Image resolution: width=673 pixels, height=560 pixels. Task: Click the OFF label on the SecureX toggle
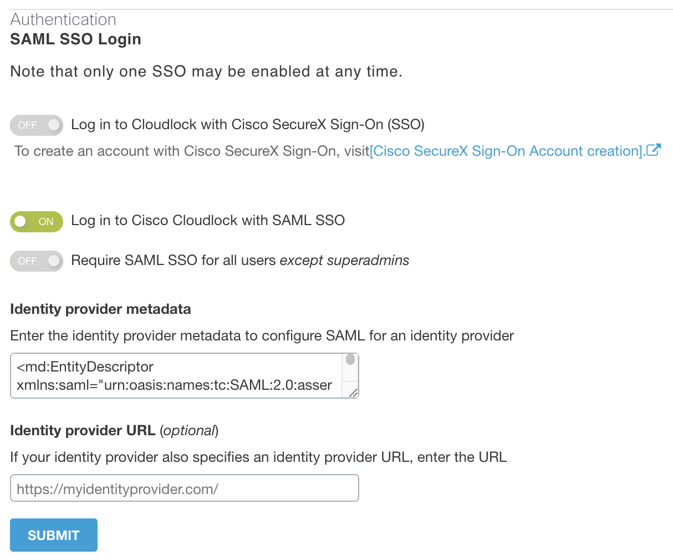(27, 125)
